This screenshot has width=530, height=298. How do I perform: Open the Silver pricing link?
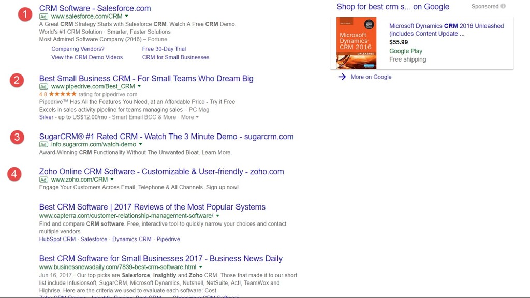[46, 117]
